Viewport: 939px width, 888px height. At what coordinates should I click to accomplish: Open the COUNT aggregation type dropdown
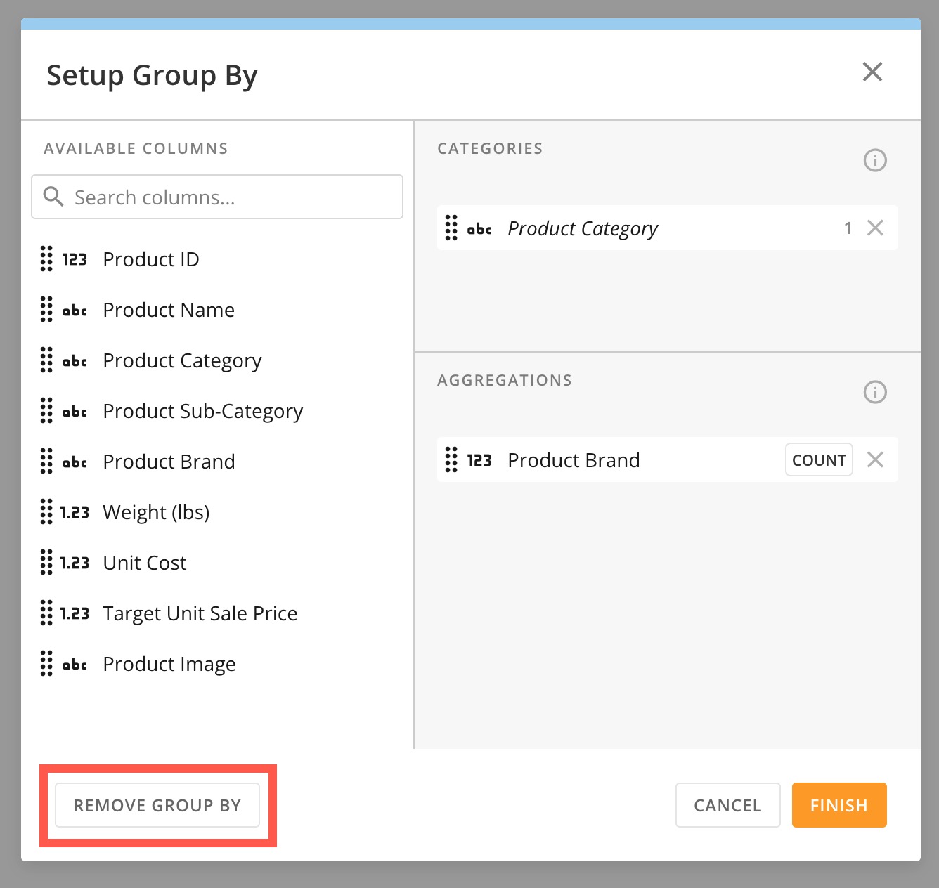tap(818, 459)
